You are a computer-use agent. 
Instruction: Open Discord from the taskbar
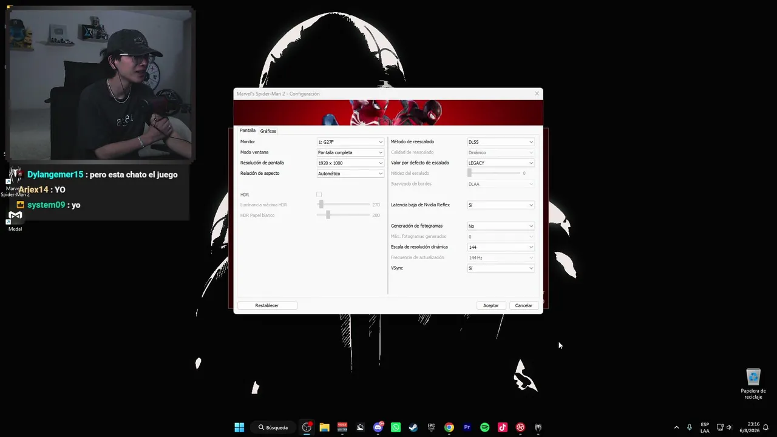point(378,427)
